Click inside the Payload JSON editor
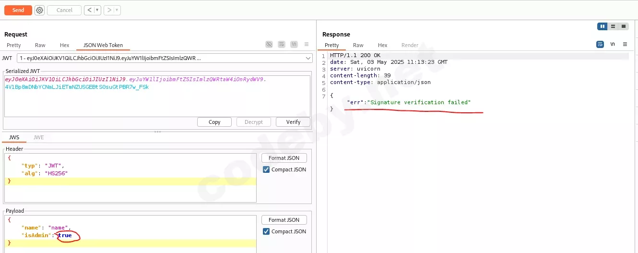Image resolution: width=638 pixels, height=253 pixels. pyautogui.click(x=130, y=234)
